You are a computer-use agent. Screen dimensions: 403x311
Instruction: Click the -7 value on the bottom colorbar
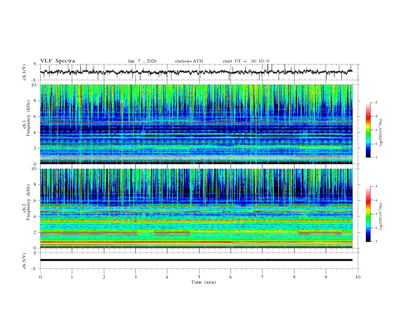[x=377, y=242]
